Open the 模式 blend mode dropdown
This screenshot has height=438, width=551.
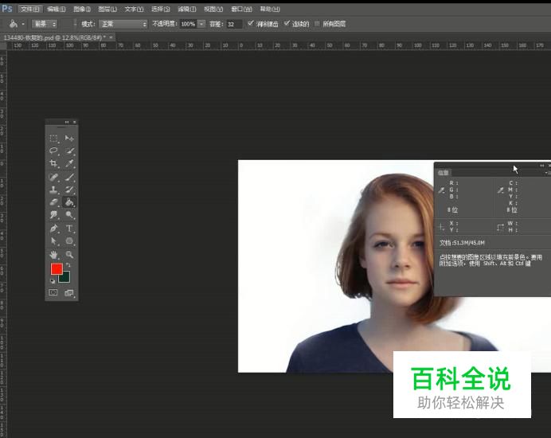(x=123, y=24)
